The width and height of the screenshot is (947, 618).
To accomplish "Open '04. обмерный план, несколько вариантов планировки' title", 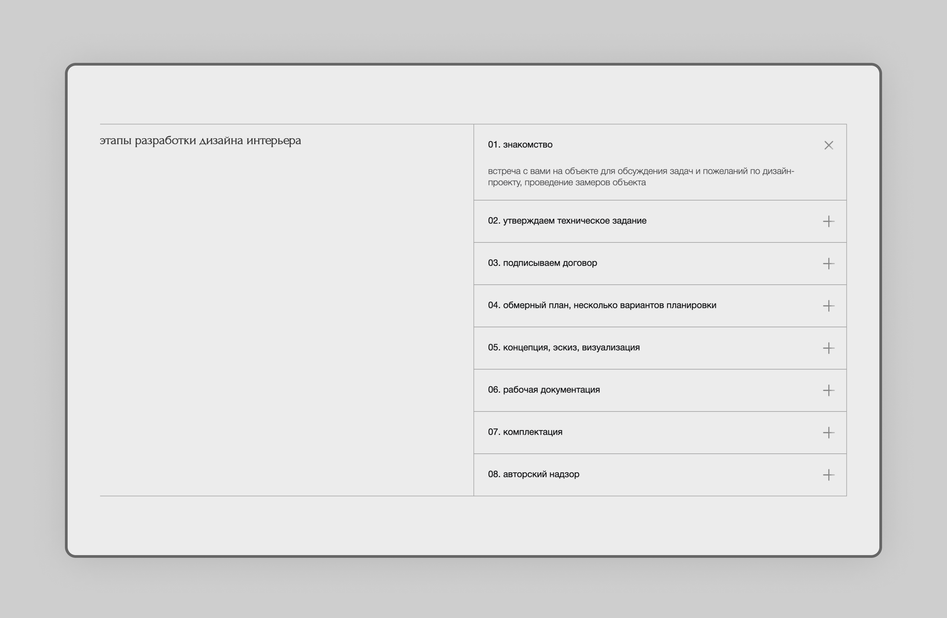I will click(x=602, y=305).
